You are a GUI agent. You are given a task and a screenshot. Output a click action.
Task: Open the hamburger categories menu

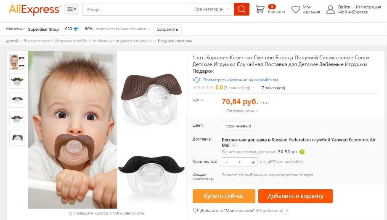(x=71, y=9)
